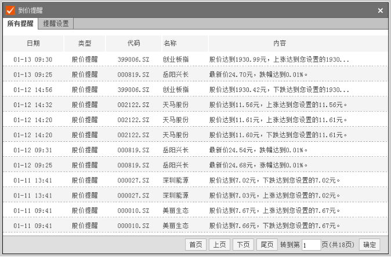The height and width of the screenshot is (257, 391).
Task: Click the 页(共18页) total pages label
Action: (x=338, y=245)
